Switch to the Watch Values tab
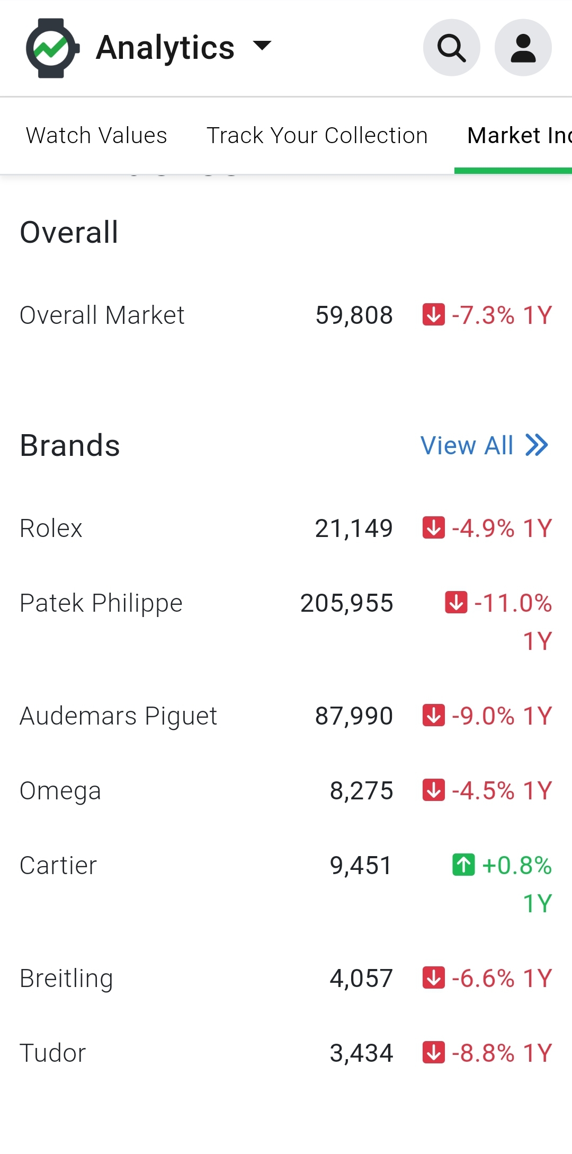The height and width of the screenshot is (1154, 572). (x=96, y=135)
